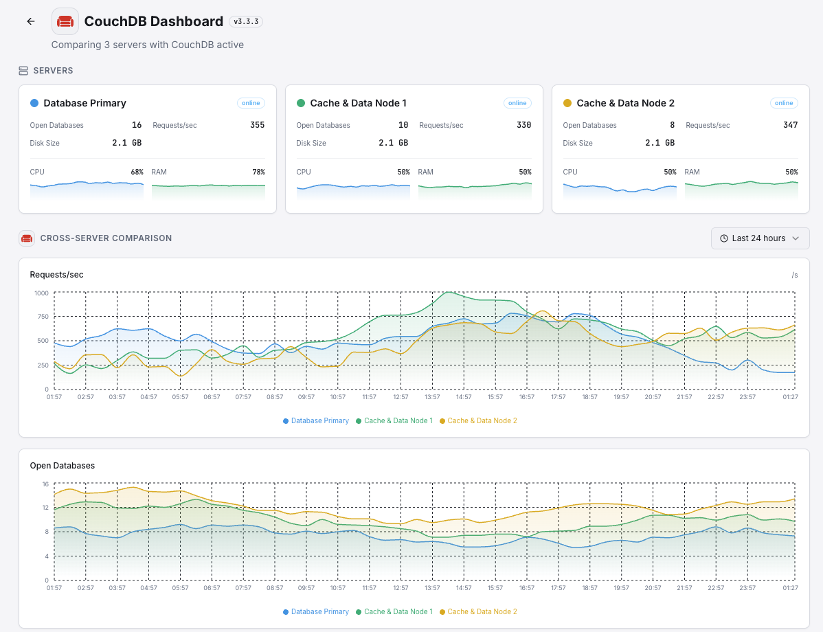Click the clock icon in time range selector
This screenshot has width=823, height=632.
coord(724,238)
